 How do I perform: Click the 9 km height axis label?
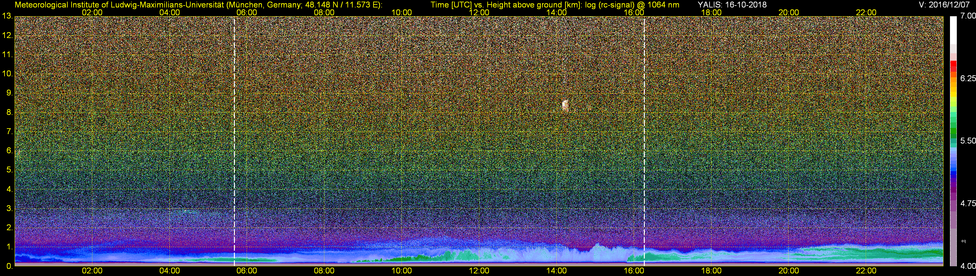pyautogui.click(x=9, y=93)
